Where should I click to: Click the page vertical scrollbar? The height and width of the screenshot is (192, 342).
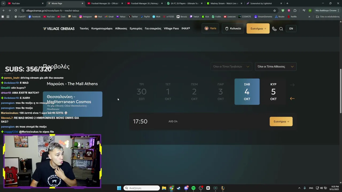click(x=340, y=91)
